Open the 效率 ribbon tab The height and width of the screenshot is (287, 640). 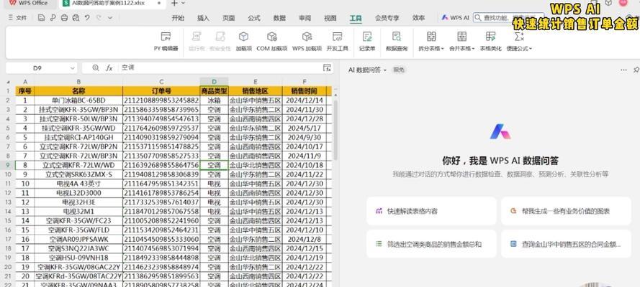click(x=418, y=18)
